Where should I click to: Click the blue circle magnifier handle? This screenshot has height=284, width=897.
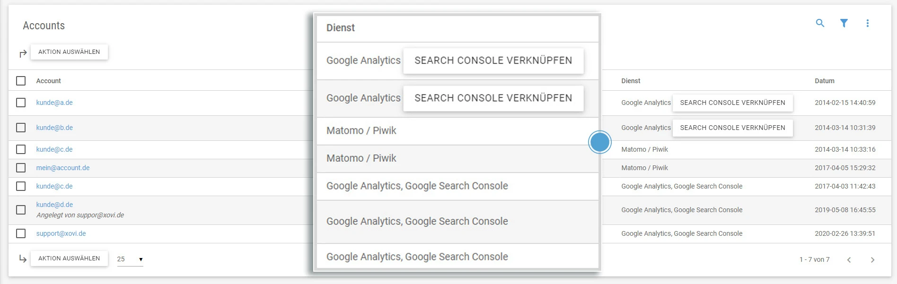coord(600,142)
